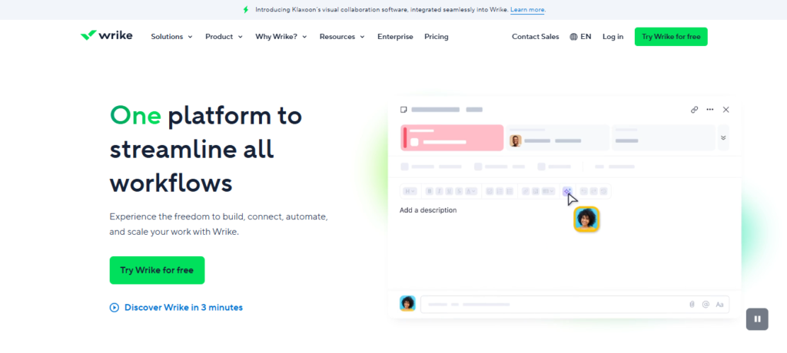Viewport: 787px width, 353px height.
Task: Click the task note icon in panel header
Action: point(403,109)
